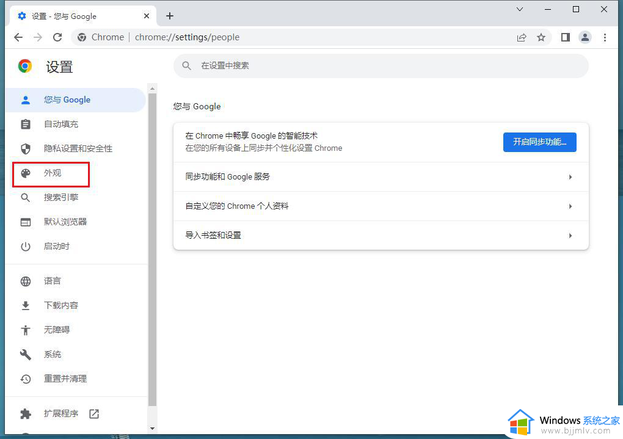Open the side panel icon
The image size is (623, 439).
(x=566, y=37)
